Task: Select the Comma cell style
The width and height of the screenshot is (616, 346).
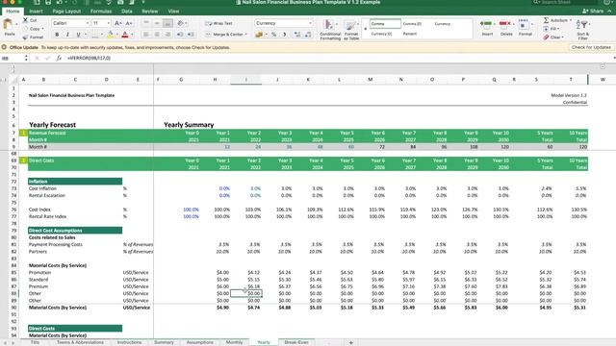Action: [385, 23]
